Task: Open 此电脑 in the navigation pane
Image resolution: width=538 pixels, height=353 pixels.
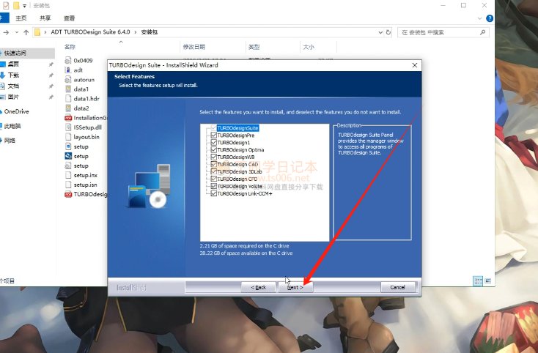Action: 12,126
